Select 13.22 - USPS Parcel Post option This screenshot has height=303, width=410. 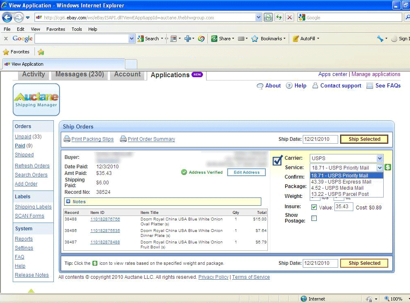[346, 194]
